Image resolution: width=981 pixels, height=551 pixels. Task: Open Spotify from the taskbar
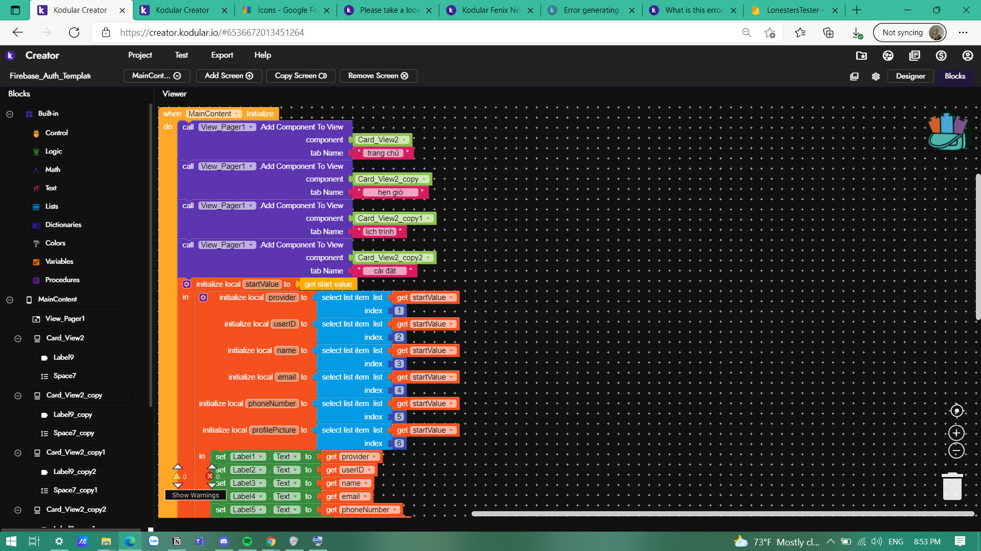[x=247, y=541]
